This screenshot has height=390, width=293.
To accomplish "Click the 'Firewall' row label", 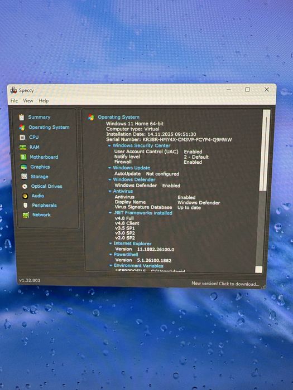I will (123, 162).
